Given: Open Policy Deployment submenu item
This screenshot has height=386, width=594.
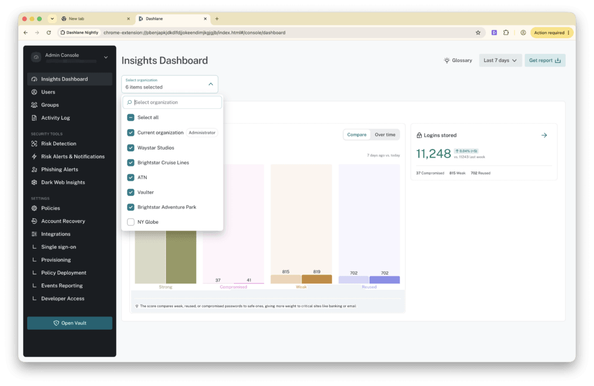Looking at the screenshot, I should click(x=70, y=272).
